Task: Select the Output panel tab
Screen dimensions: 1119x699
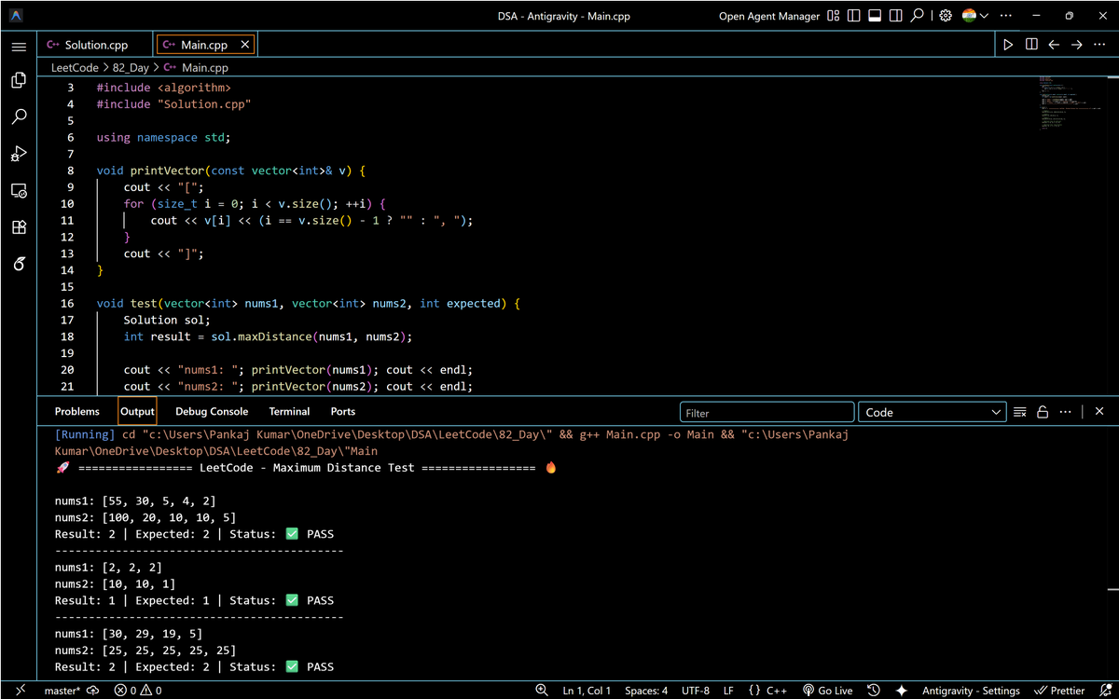Action: pyautogui.click(x=137, y=411)
